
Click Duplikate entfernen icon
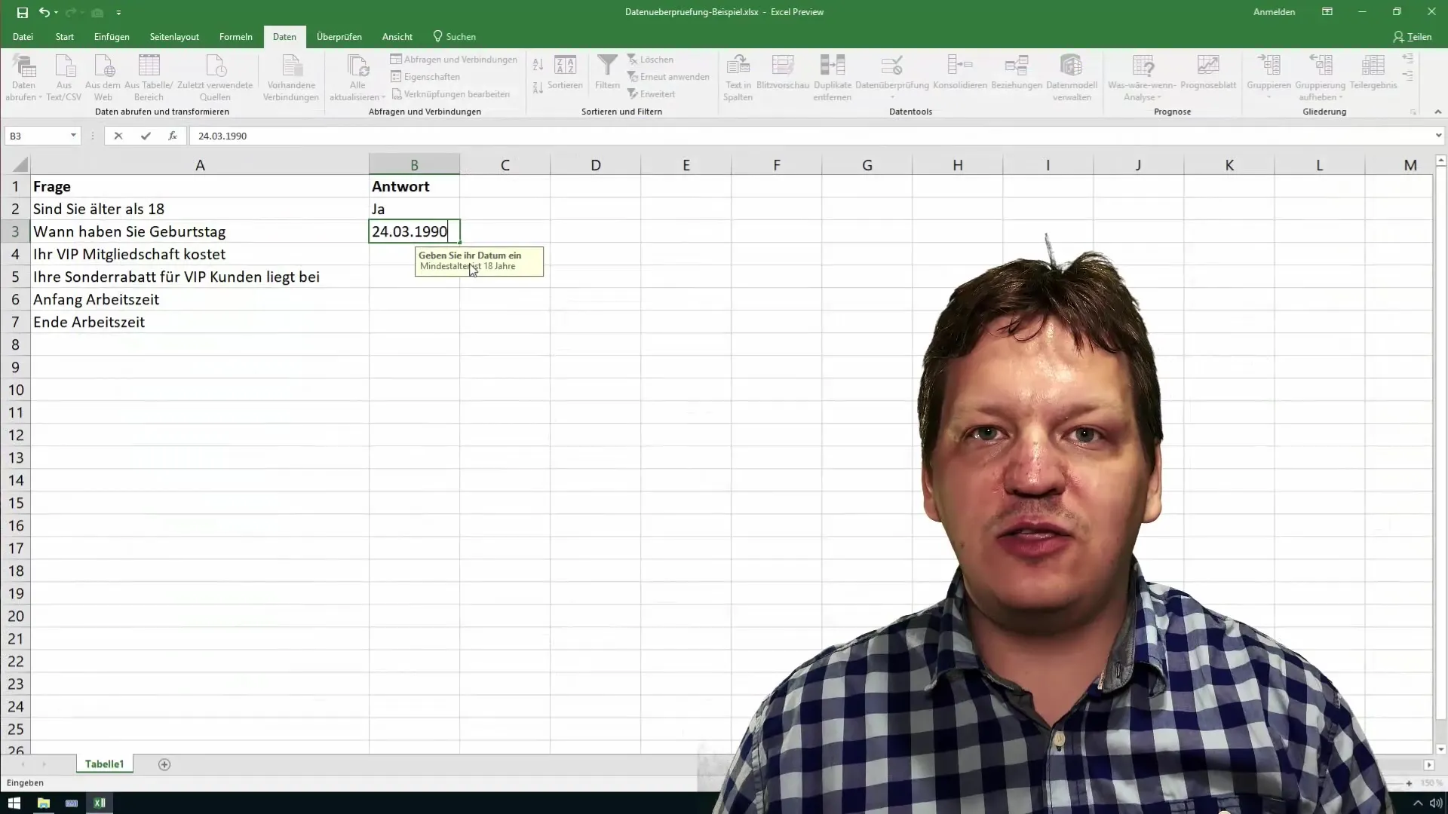(x=833, y=78)
